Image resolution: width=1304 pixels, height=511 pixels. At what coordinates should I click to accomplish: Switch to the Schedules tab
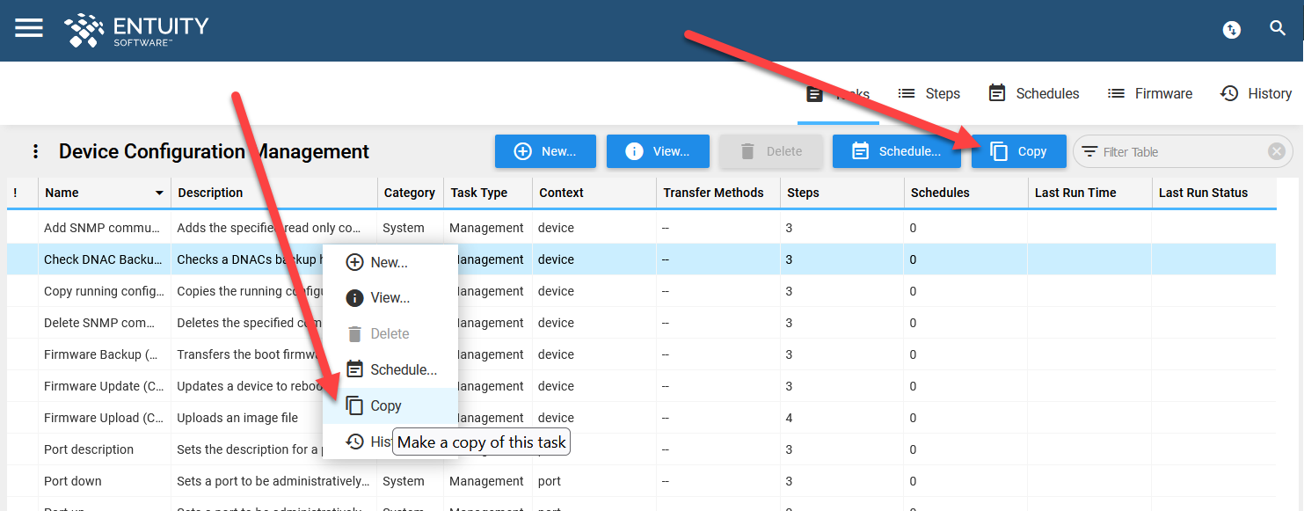(x=1034, y=93)
